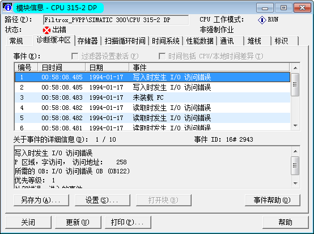Click the details pane scroll up arrow
314x234 pixels.
point(295,151)
